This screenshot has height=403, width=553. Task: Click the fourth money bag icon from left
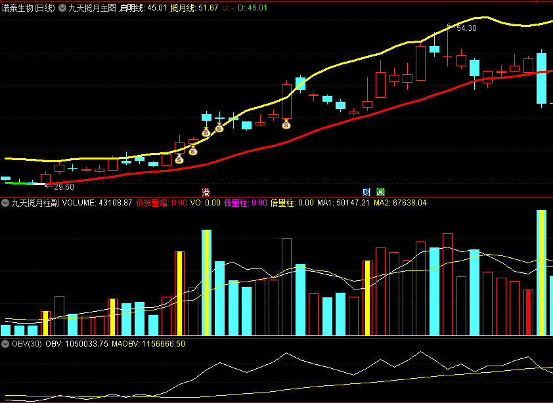(x=219, y=127)
